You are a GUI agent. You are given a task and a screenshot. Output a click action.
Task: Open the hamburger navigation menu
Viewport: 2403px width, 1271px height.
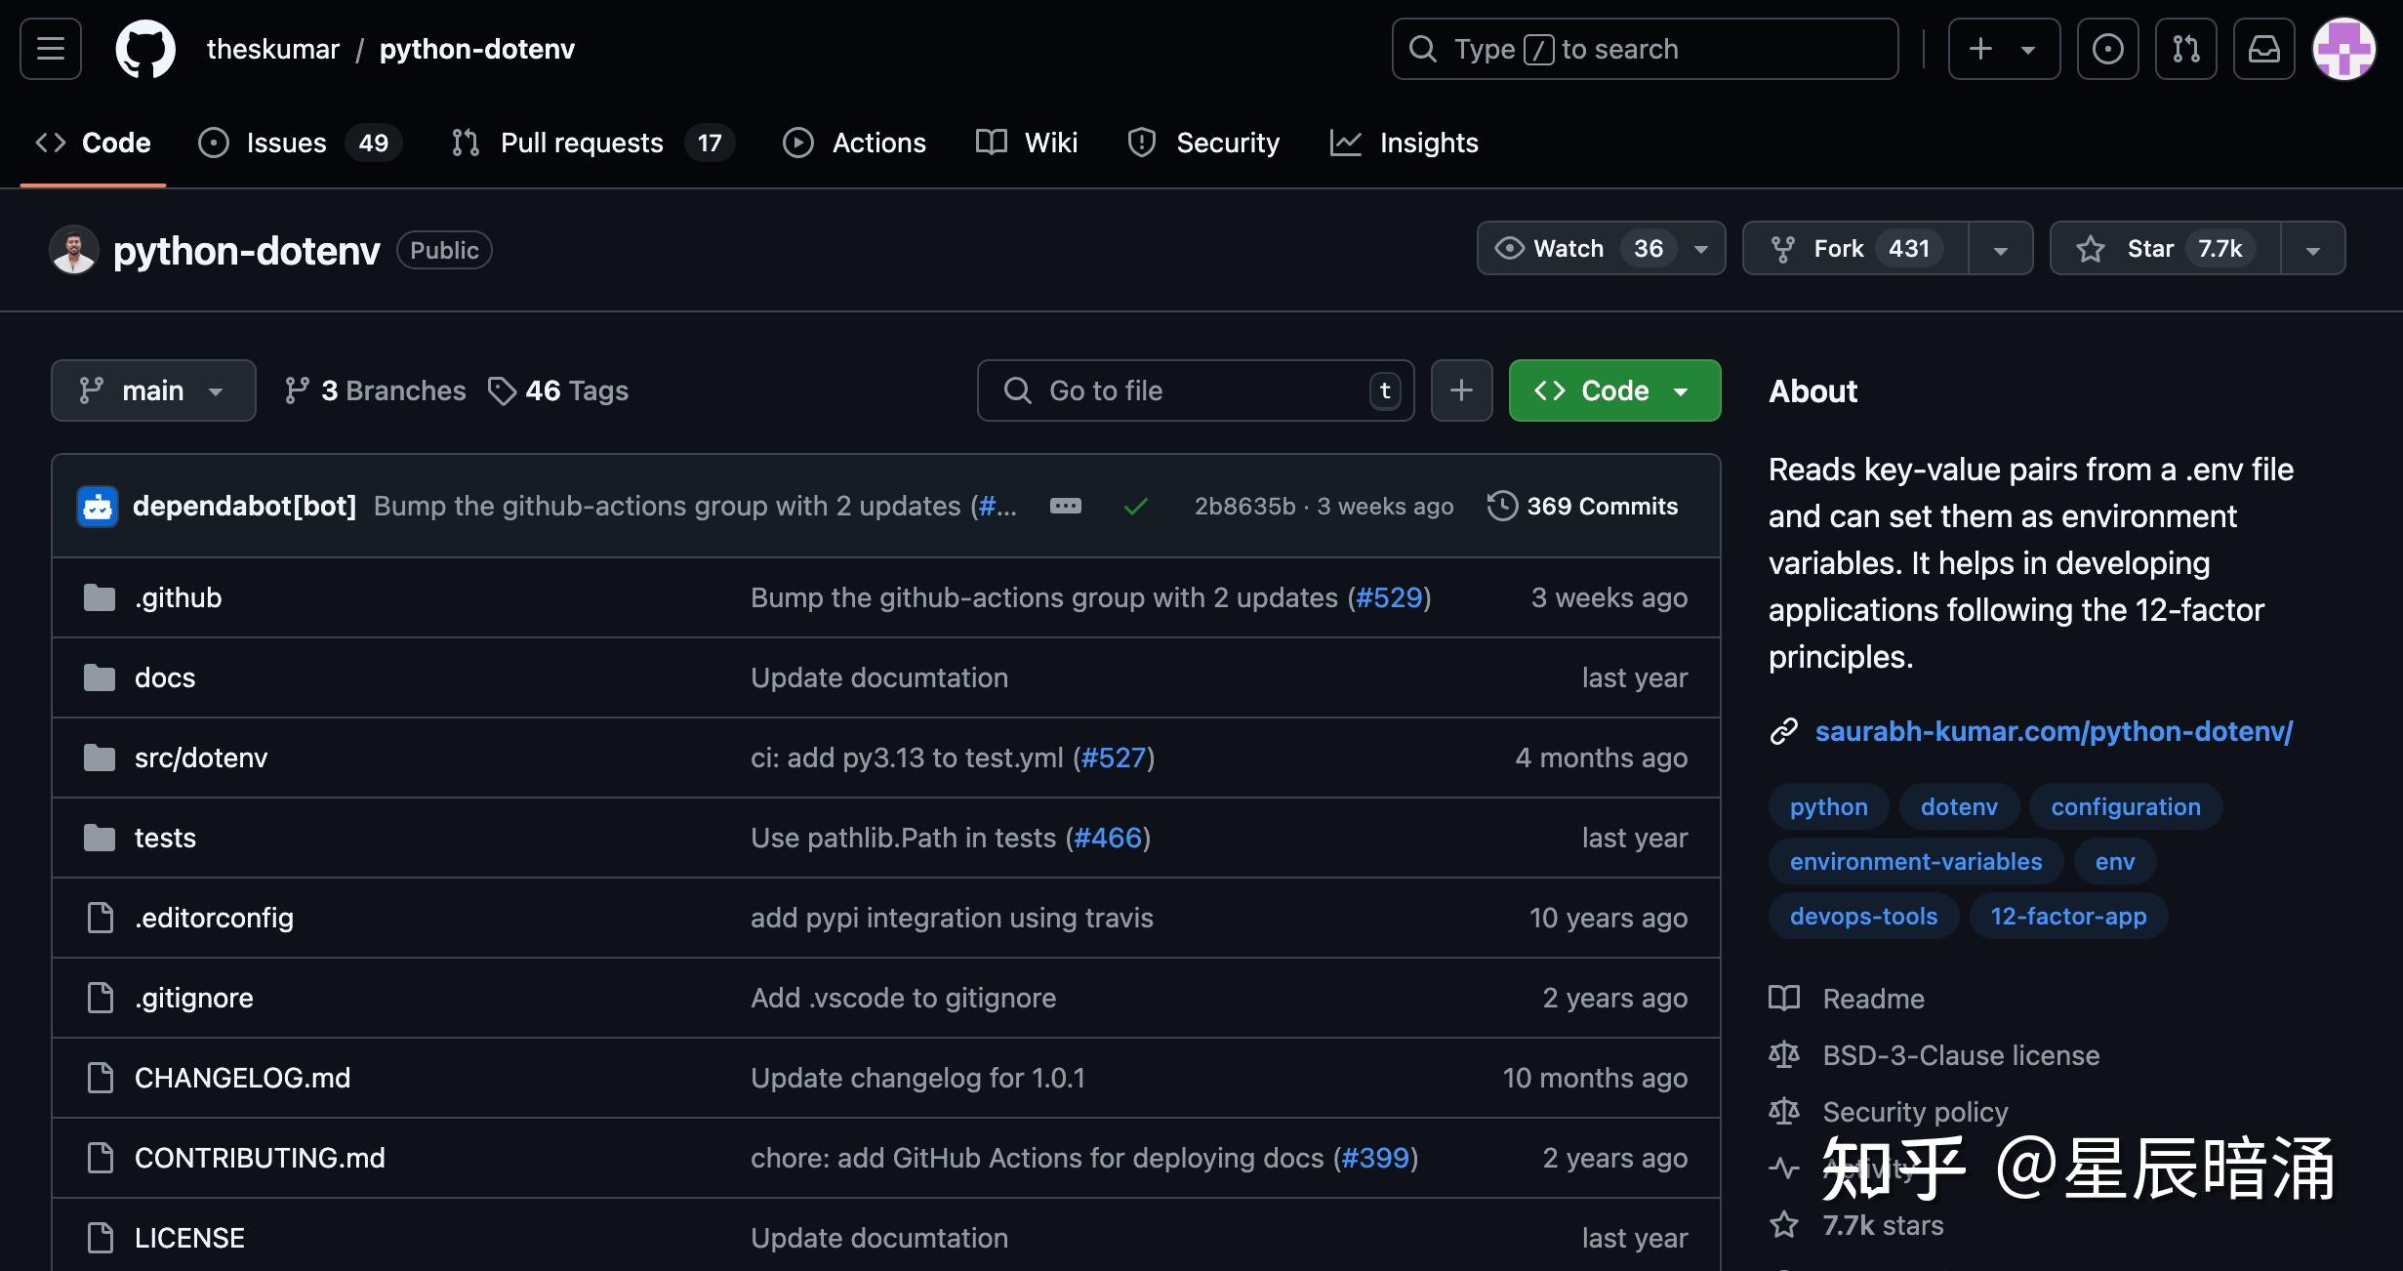(x=51, y=49)
